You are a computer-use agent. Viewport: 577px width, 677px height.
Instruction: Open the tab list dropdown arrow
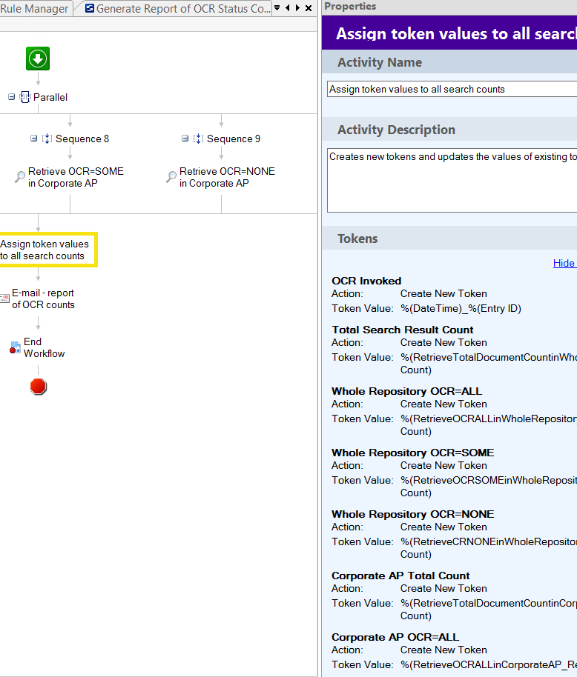tap(277, 8)
